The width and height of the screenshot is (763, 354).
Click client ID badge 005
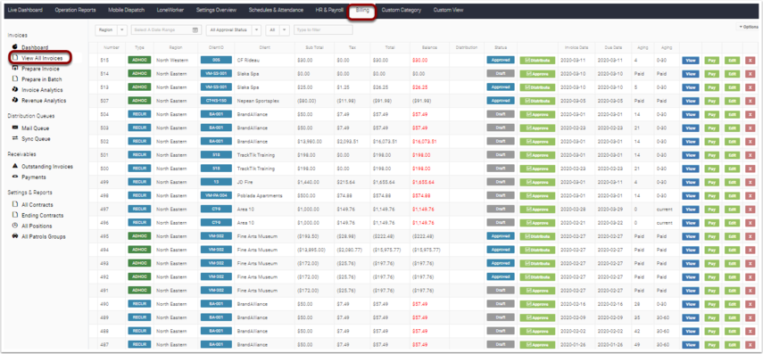tap(216, 60)
